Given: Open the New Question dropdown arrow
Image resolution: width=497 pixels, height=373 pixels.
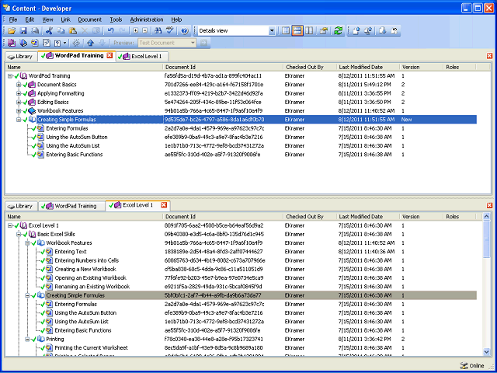Looking at the screenshot, I should 65,43.
